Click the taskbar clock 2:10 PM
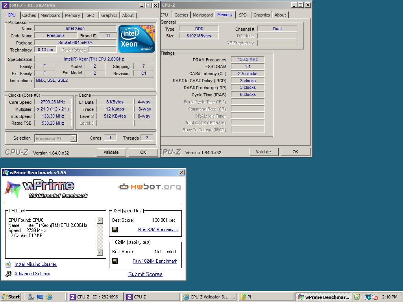This screenshot has height=302, width=403. pos(389,297)
